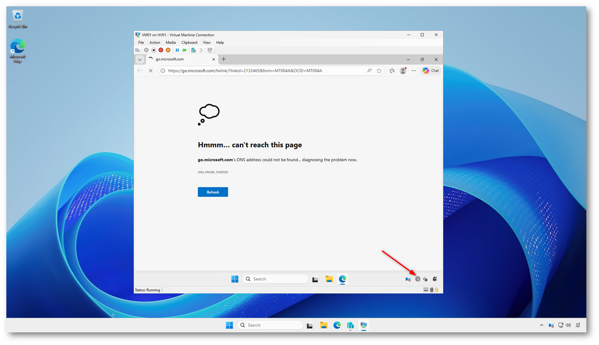Screen dimensions: 599x345
Task: Open the Clipboard menu
Action: coord(189,43)
